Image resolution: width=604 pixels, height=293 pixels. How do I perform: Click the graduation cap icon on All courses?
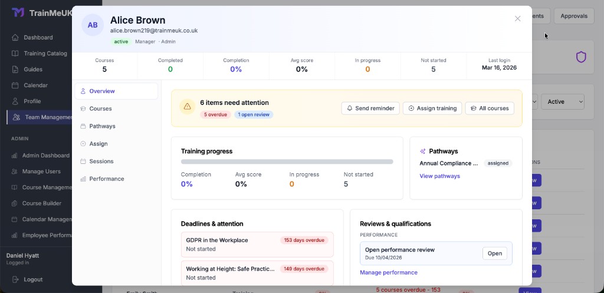pos(474,108)
